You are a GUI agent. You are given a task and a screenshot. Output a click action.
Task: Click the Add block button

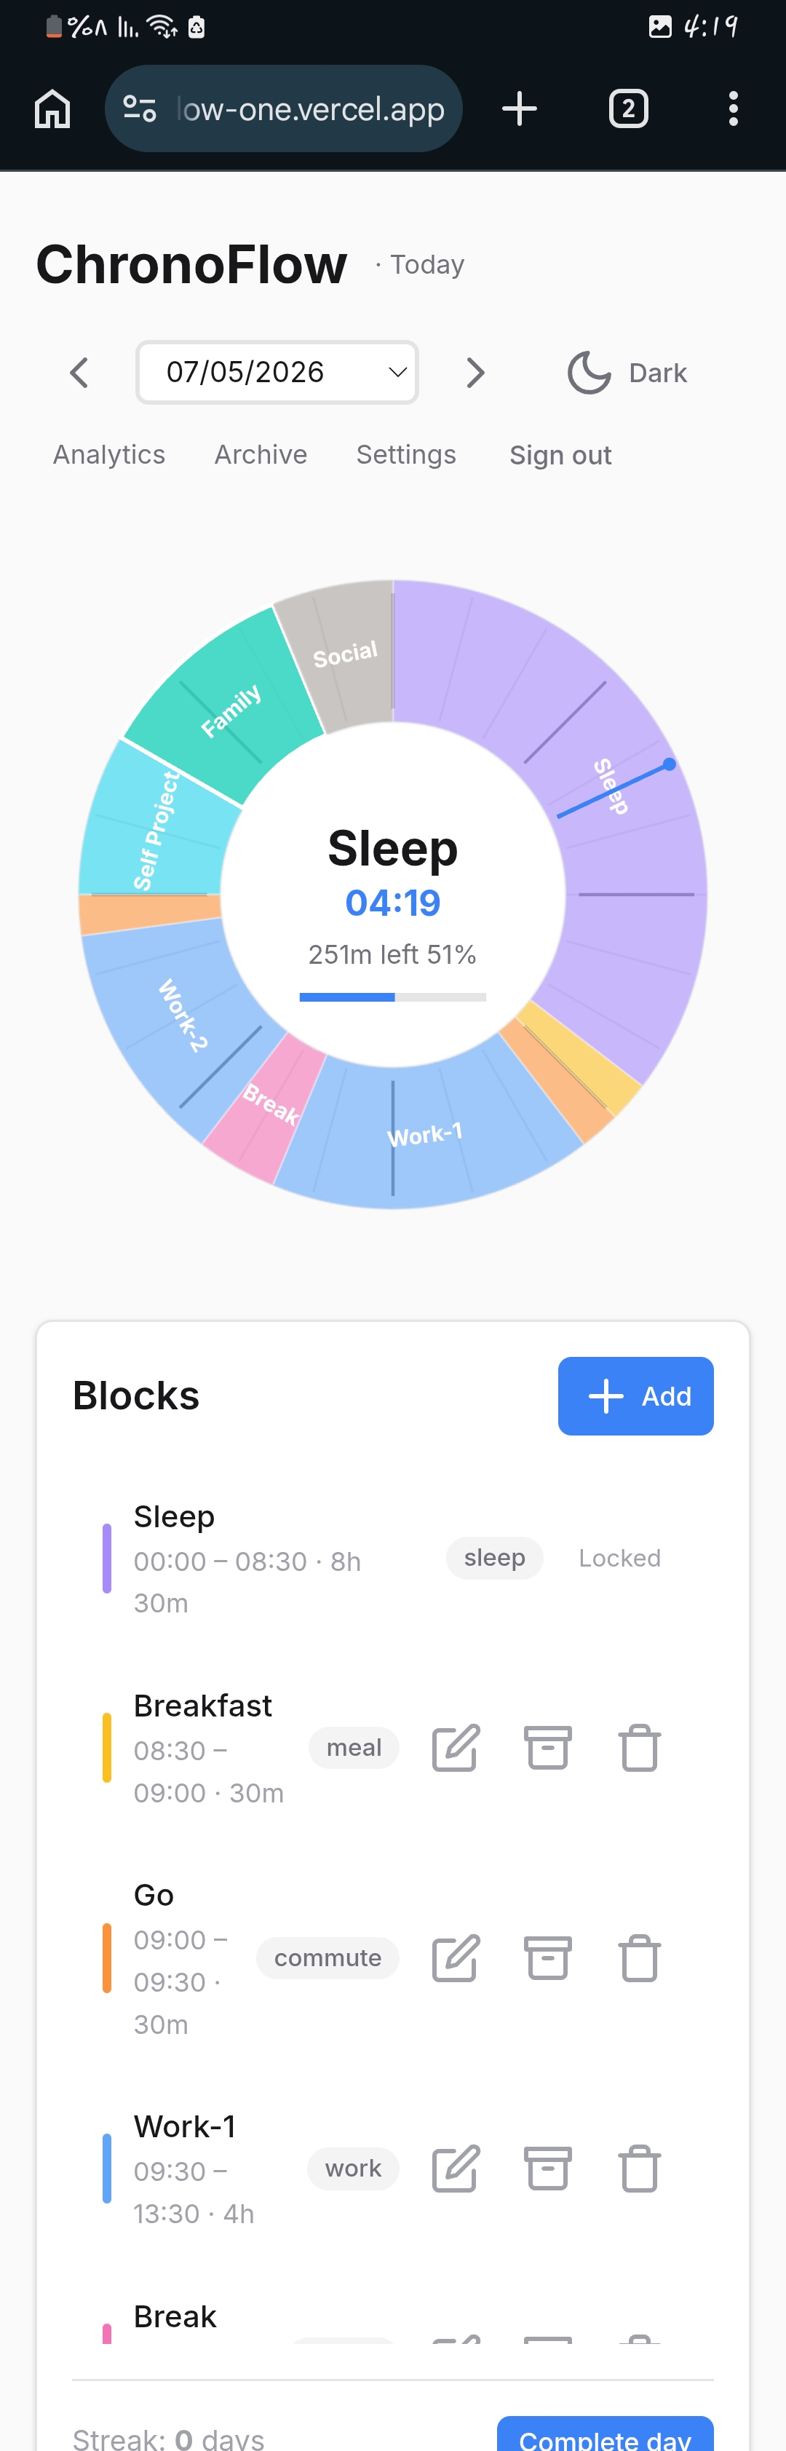click(x=635, y=1395)
